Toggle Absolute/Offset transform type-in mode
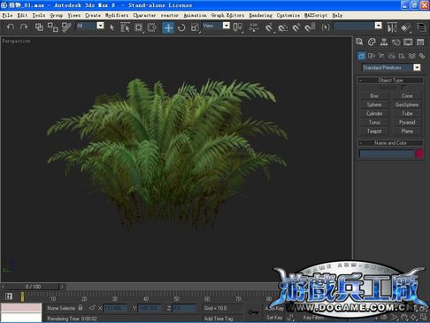Image resolution: width=430 pixels, height=323 pixels. tap(92, 308)
